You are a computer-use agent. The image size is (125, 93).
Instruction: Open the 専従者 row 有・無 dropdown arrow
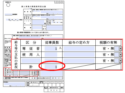(120, 49)
